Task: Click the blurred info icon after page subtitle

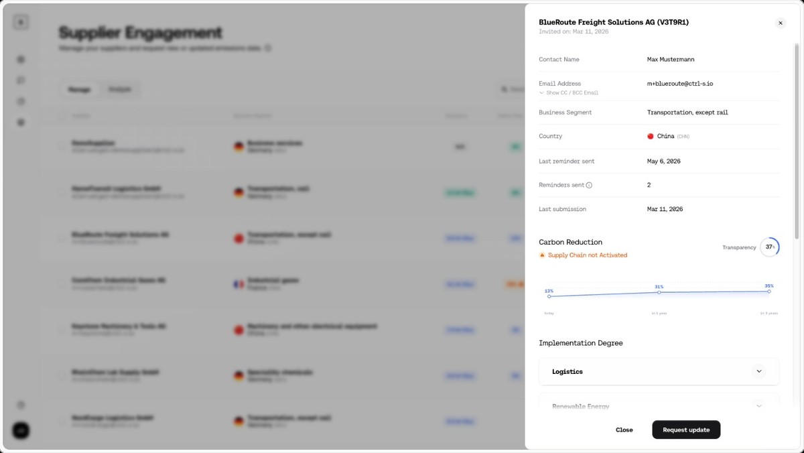Action: 268,48
